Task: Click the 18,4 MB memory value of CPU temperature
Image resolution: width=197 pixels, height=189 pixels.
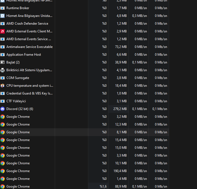Action: coord(121,86)
